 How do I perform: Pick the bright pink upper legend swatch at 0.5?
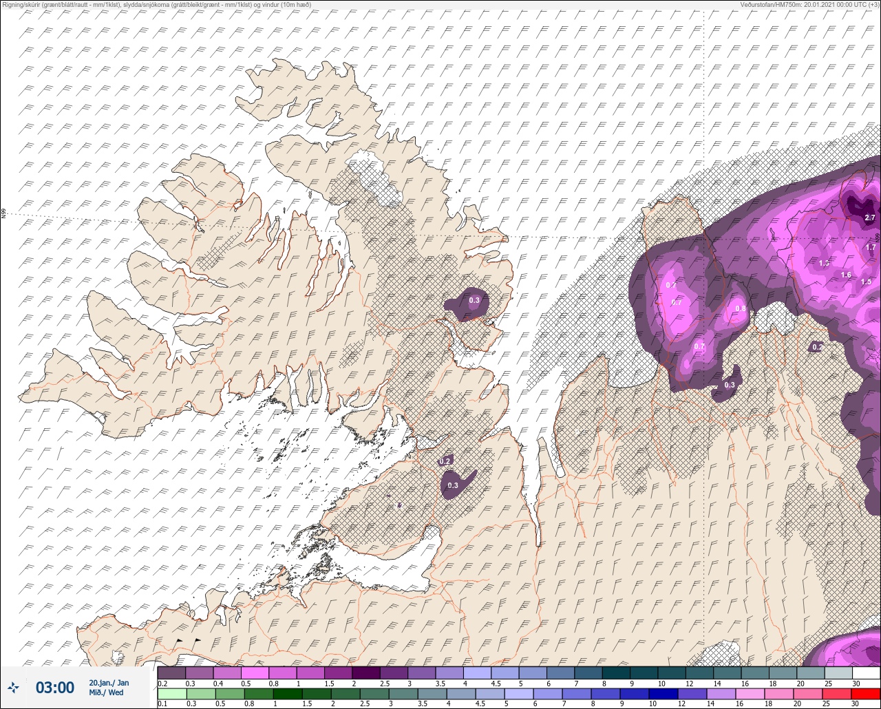(x=255, y=673)
